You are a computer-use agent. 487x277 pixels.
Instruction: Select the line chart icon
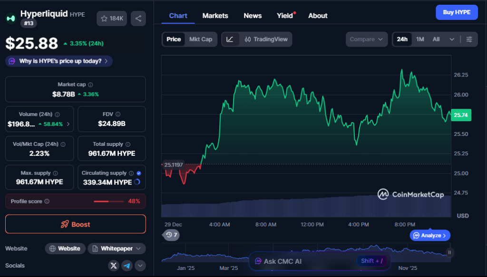pyautogui.click(x=231, y=39)
